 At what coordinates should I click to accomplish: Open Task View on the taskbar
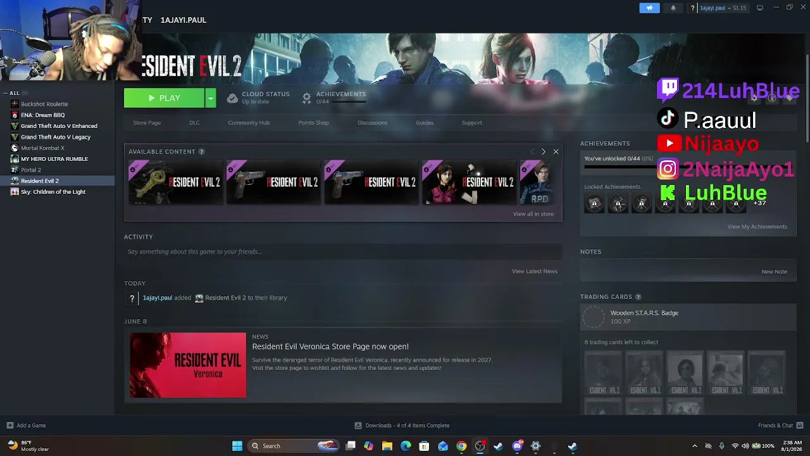351,446
